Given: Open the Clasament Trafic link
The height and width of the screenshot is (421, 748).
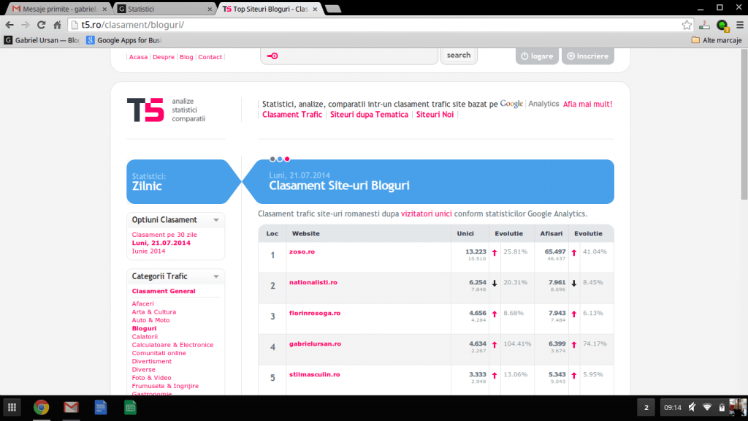Looking at the screenshot, I should coord(292,115).
